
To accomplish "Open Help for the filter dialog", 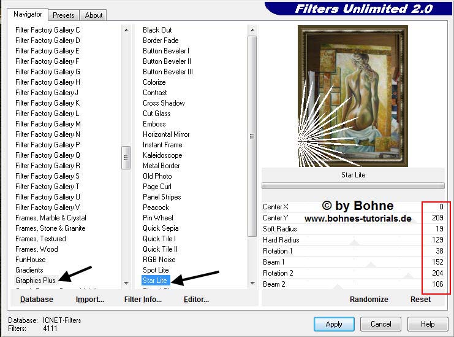I will (428, 324).
